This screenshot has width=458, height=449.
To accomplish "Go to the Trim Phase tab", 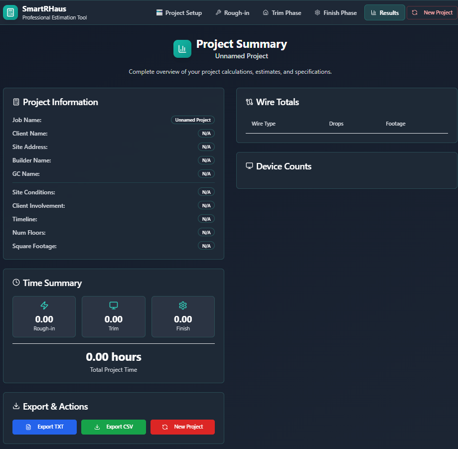I will pyautogui.click(x=282, y=12).
